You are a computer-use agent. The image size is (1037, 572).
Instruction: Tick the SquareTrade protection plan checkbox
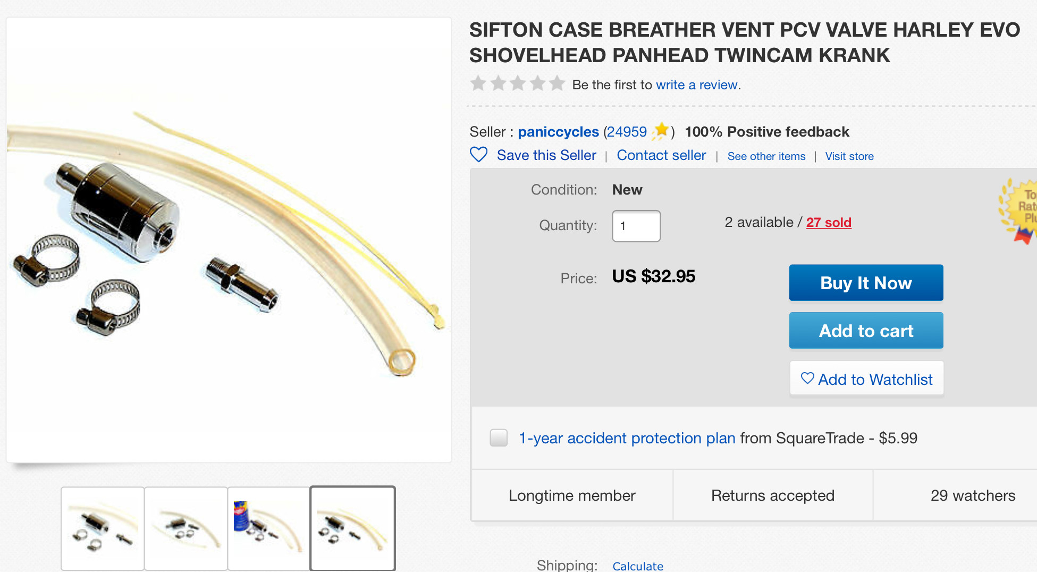click(x=499, y=438)
